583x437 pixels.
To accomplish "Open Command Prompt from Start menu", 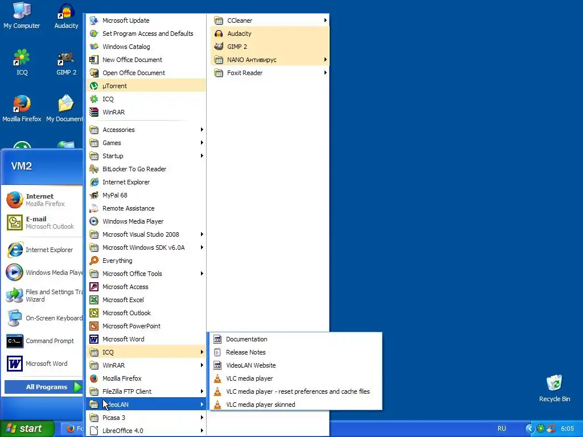I will click(x=43, y=341).
